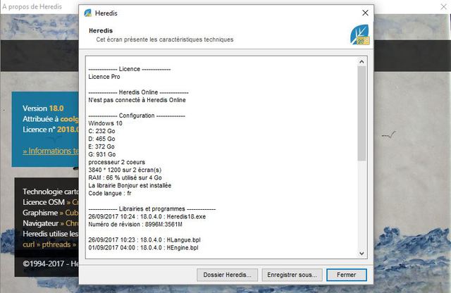
Task: Click the 'processeur 2 coeurs' line
Action: pyautogui.click(x=117, y=162)
